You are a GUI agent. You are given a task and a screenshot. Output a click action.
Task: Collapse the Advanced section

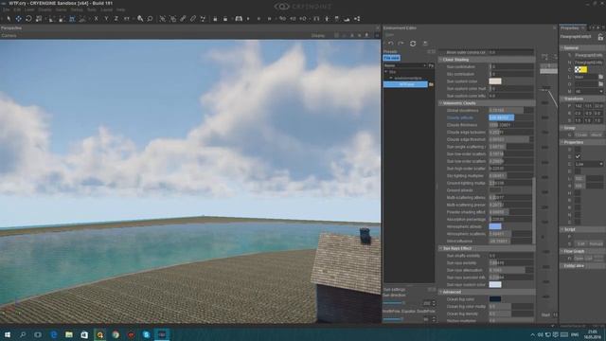[440, 292]
